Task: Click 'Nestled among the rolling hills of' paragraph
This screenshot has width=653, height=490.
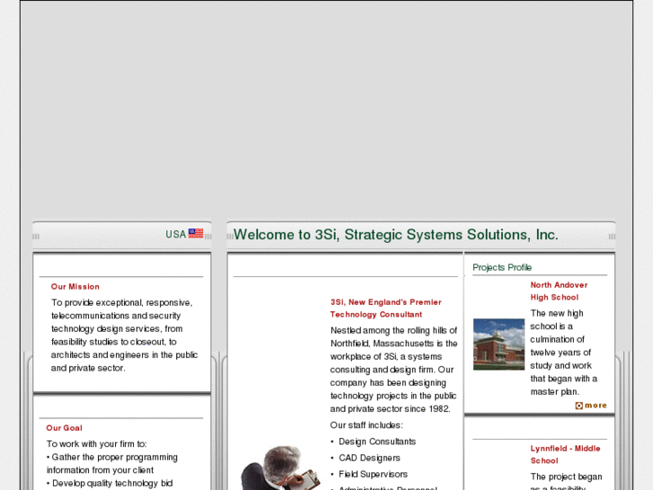Action: pyautogui.click(x=393, y=370)
